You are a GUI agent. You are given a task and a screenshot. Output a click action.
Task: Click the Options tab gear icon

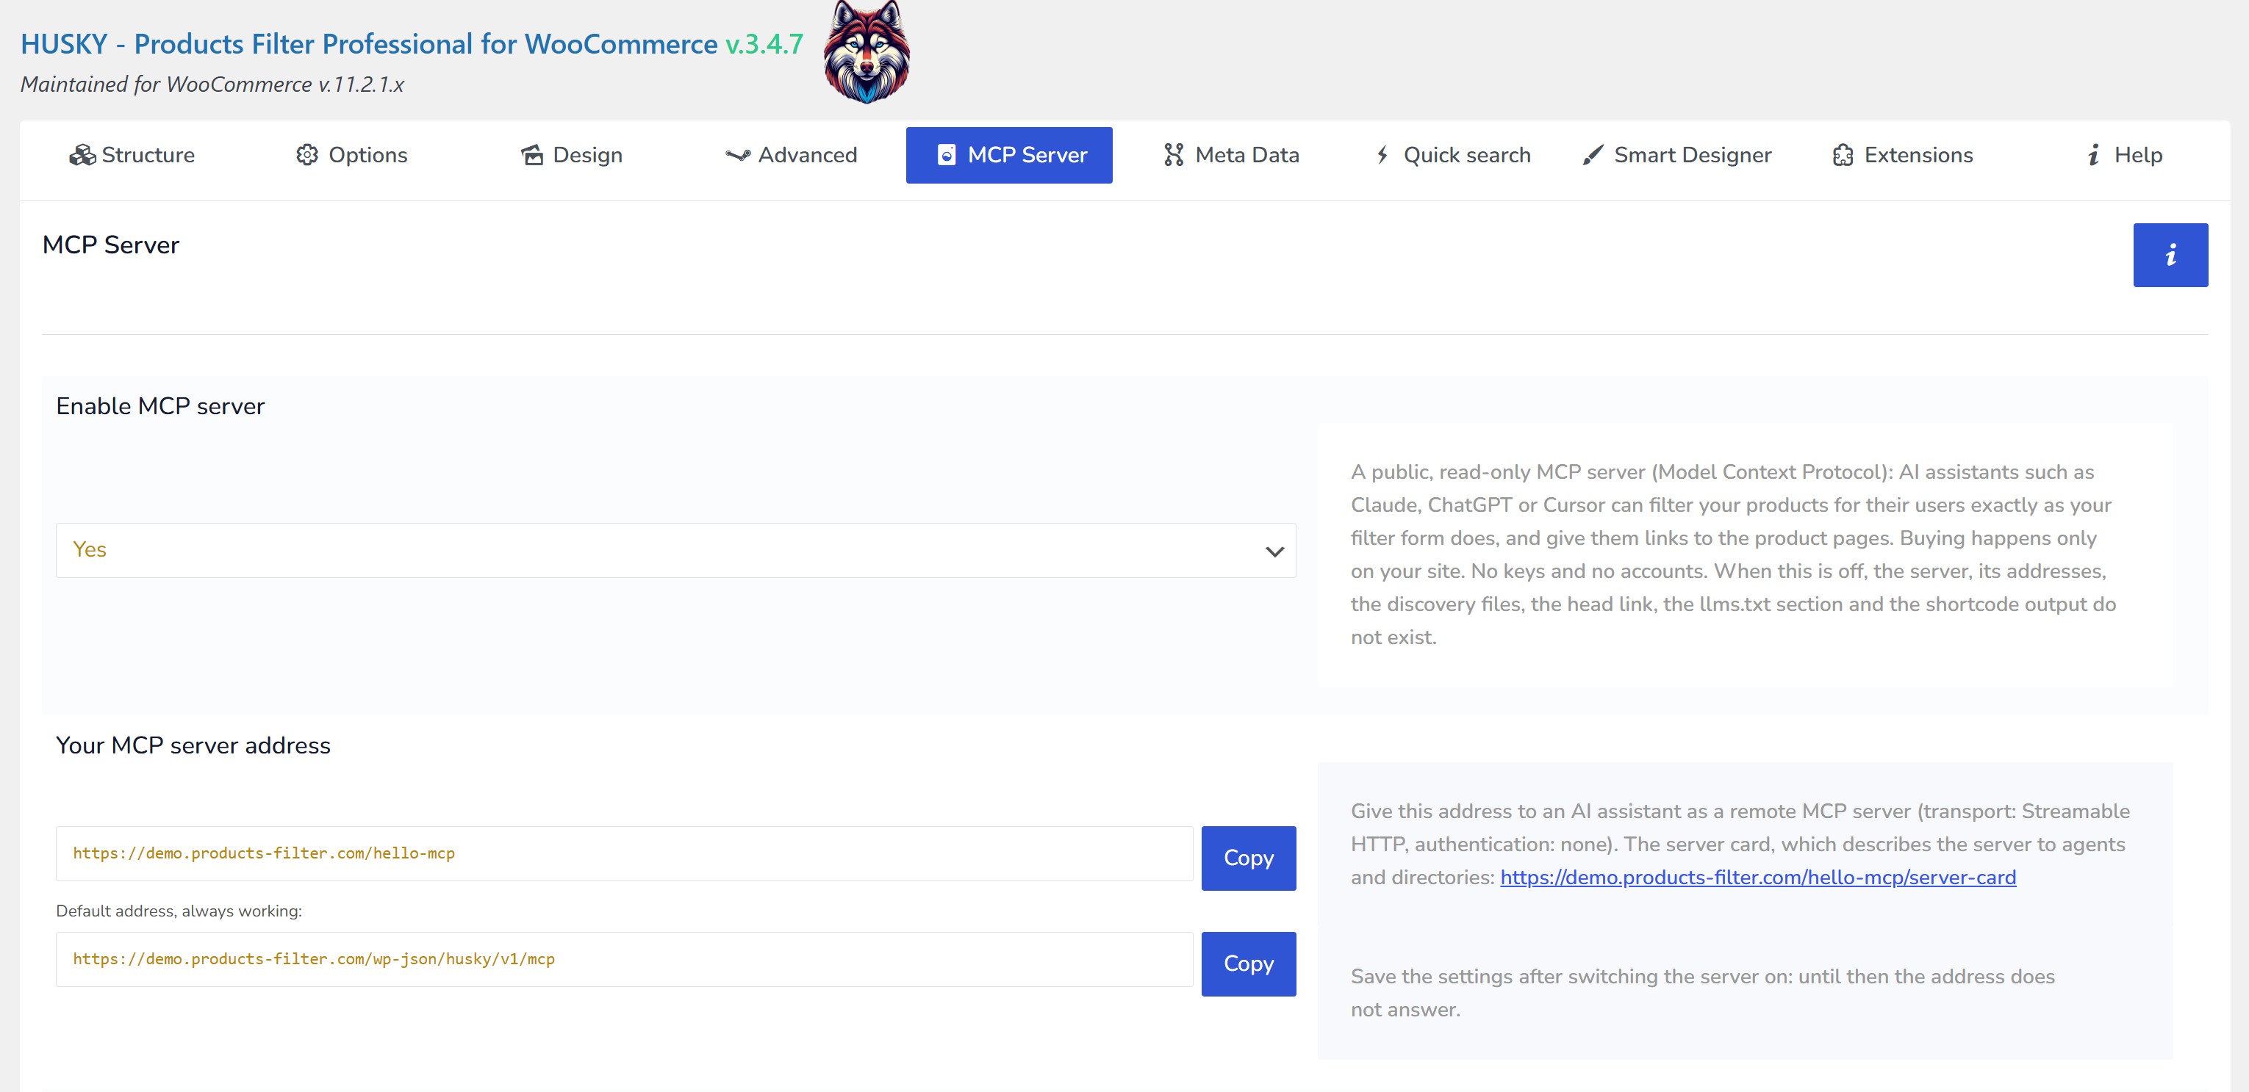tap(307, 155)
